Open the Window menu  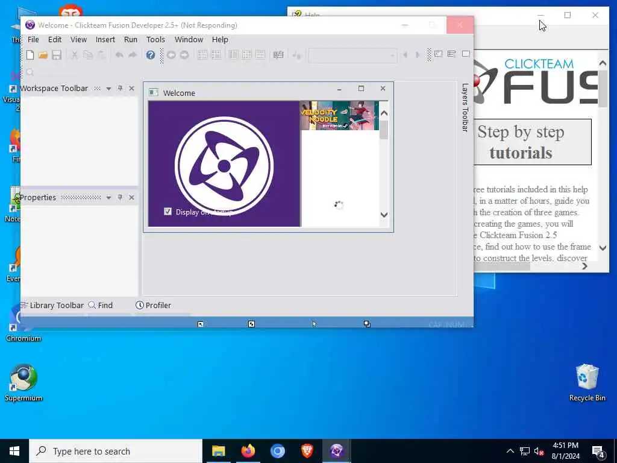[189, 39]
